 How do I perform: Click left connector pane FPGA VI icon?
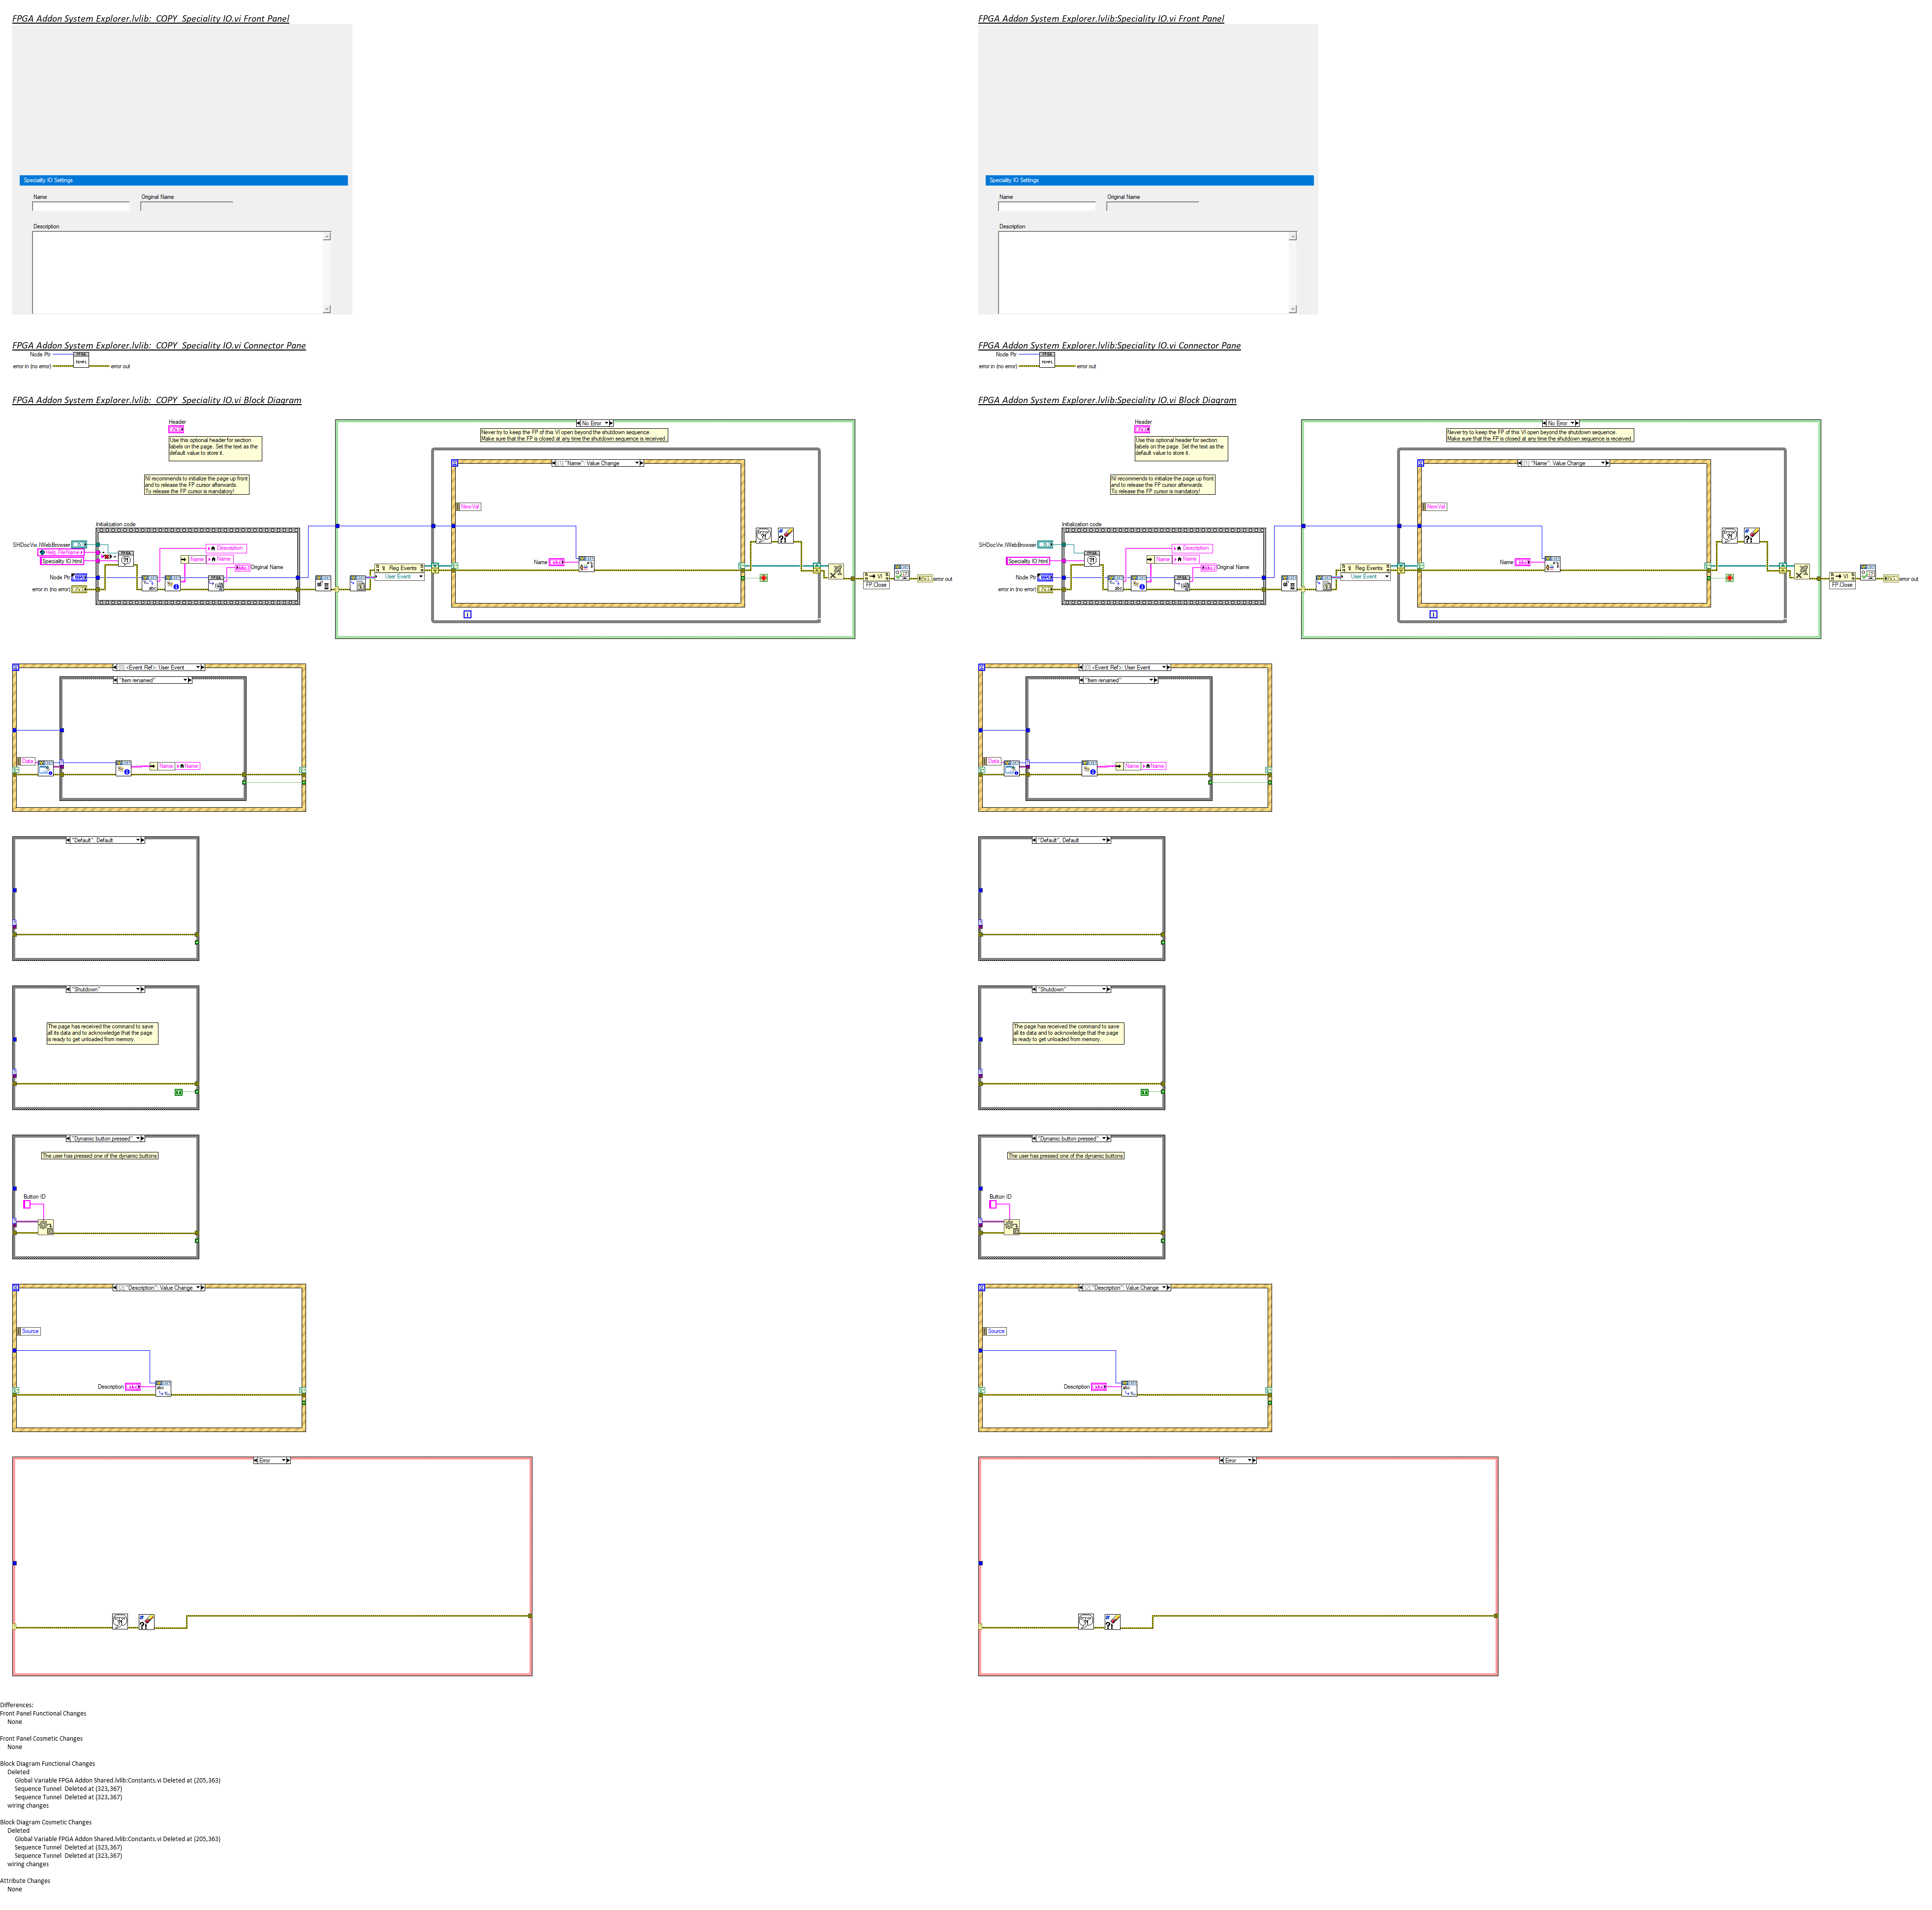(x=81, y=359)
